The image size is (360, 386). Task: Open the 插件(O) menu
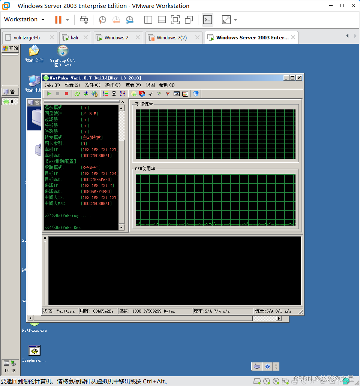[x=93, y=85]
